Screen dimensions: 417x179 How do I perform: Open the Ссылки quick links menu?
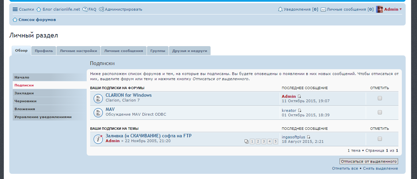pos(23,9)
